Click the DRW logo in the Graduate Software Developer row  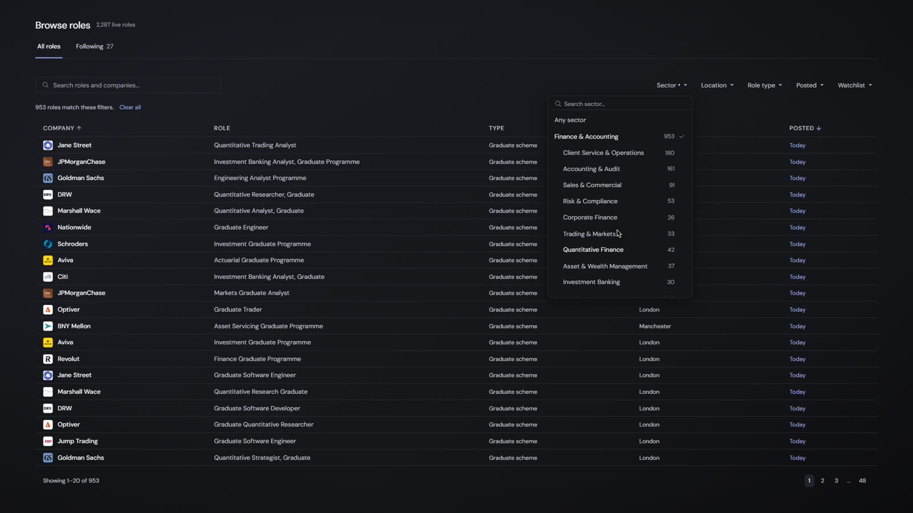[48, 408]
